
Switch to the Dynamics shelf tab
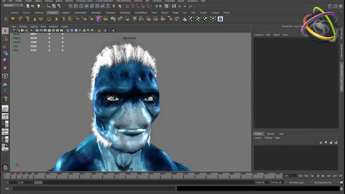[x=111, y=13]
